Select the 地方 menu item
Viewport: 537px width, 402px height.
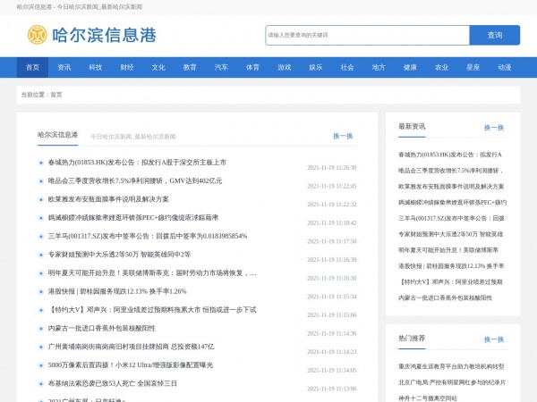coord(379,67)
